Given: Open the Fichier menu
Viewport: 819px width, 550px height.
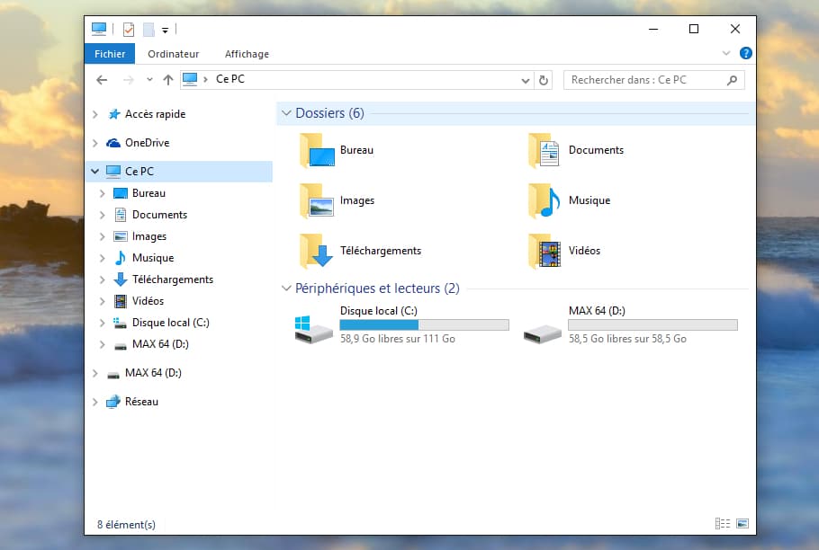Looking at the screenshot, I should (110, 54).
